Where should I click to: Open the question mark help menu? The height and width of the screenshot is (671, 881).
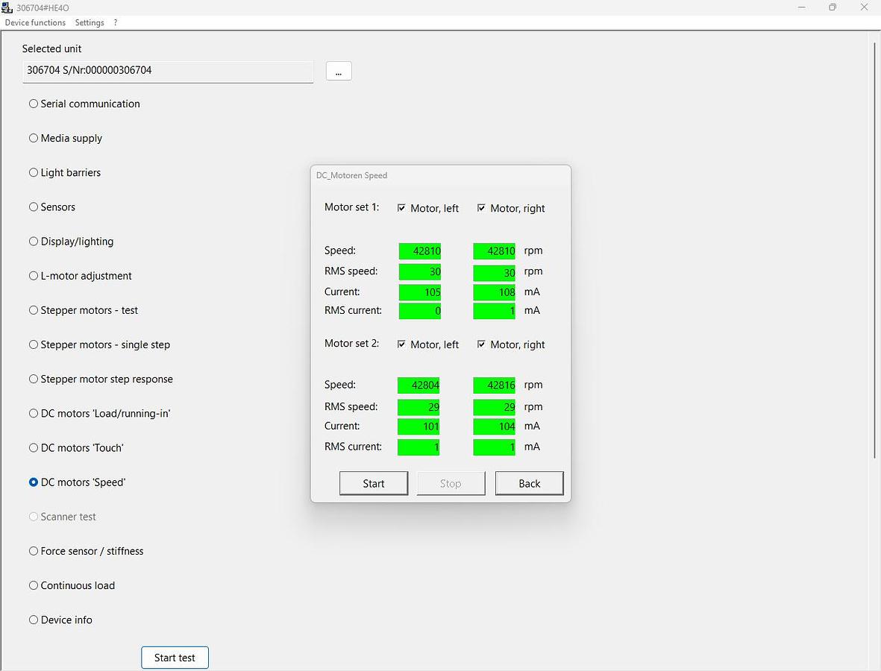(x=116, y=22)
